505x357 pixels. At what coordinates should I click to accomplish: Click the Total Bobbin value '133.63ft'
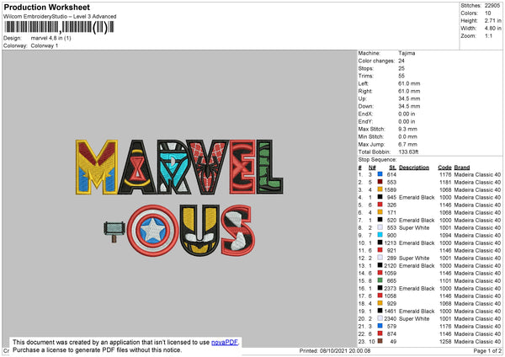point(408,152)
